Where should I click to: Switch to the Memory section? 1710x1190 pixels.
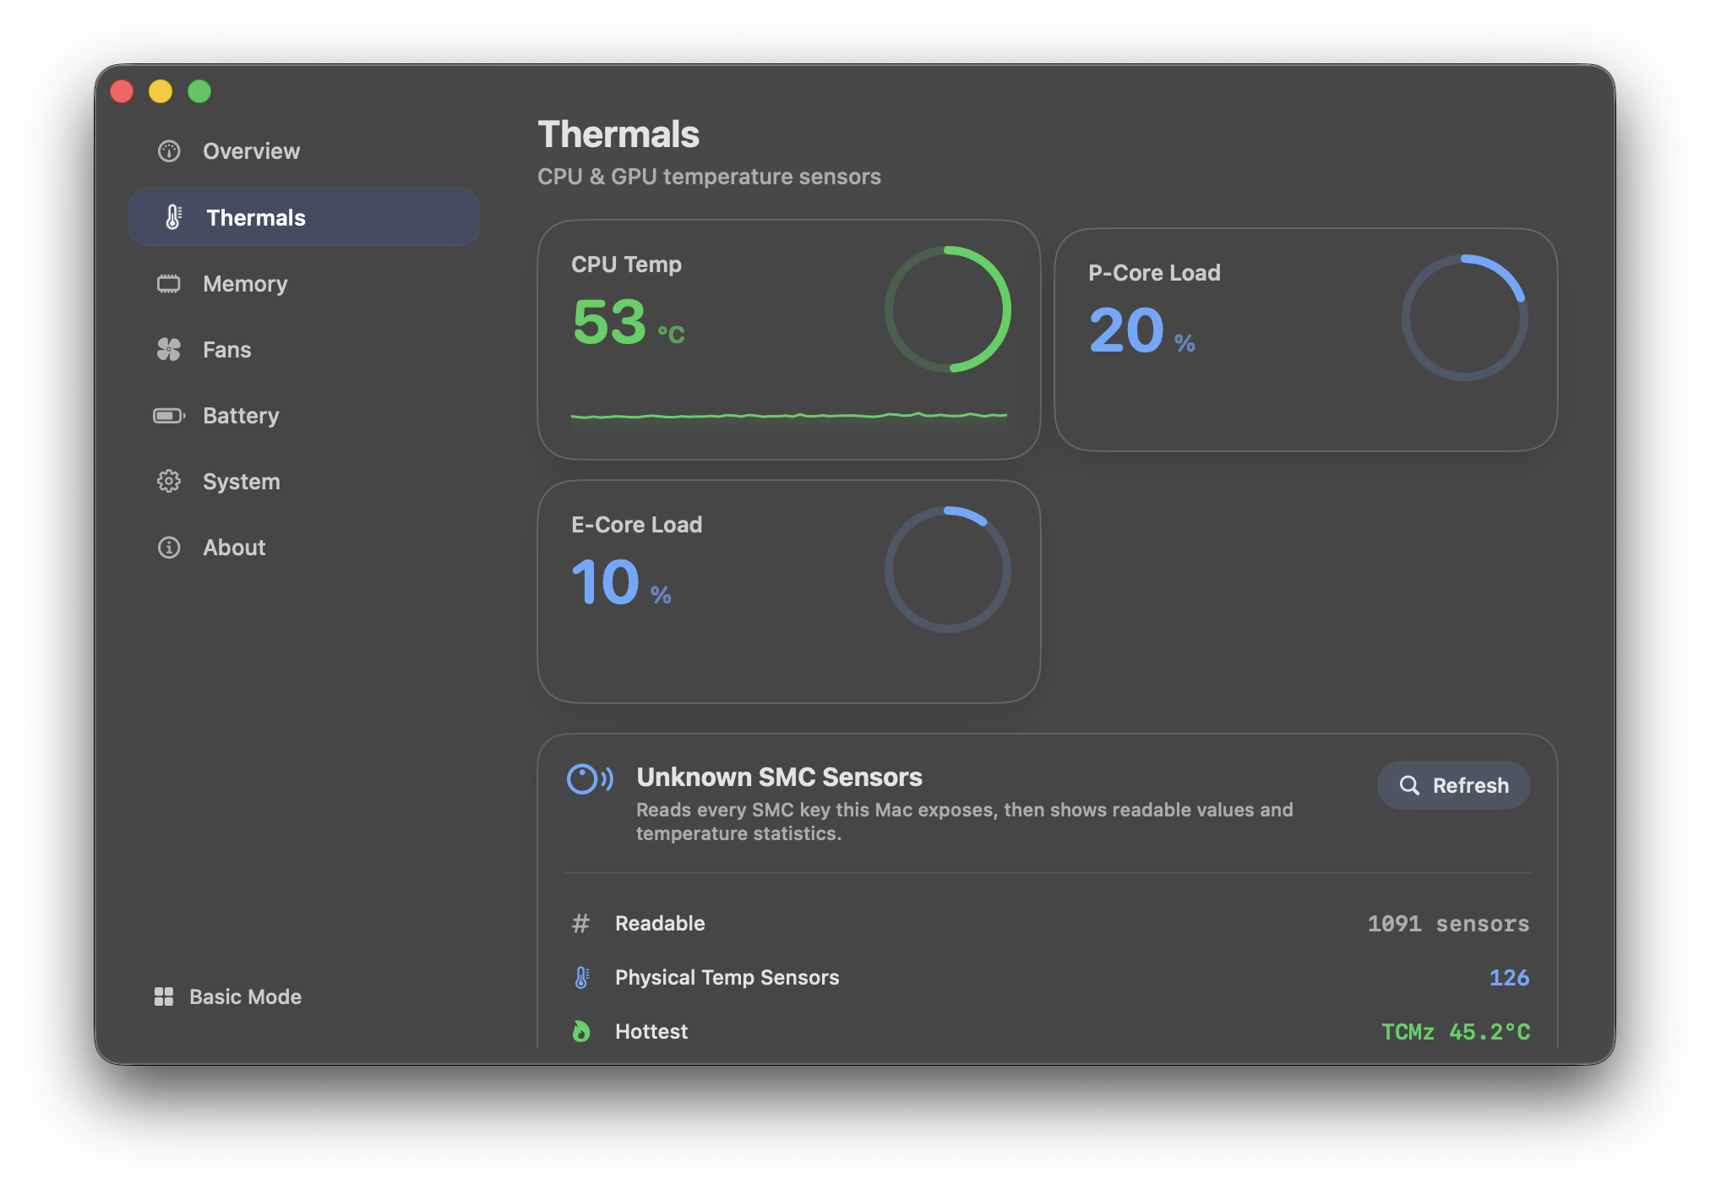pos(245,283)
